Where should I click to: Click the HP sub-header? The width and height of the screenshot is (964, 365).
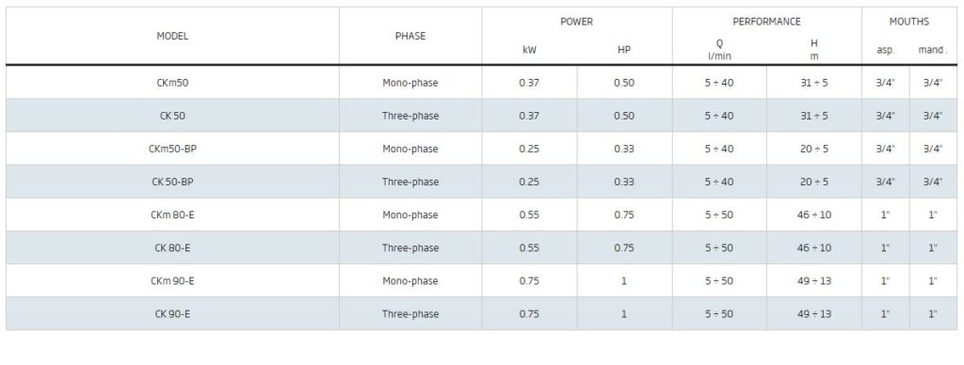pyautogui.click(x=624, y=50)
